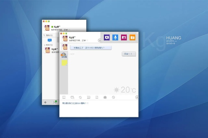Screen dimensions: 208x138
Task: Click the briefcase icon in chat toolbar
Action: click(105, 97)
